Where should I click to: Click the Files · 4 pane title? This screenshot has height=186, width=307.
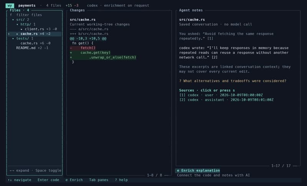[20, 10]
